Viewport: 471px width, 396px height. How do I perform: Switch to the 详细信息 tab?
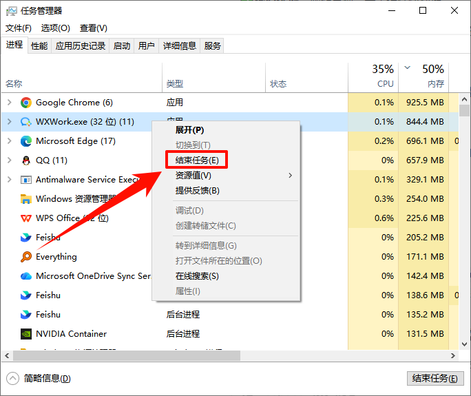tap(179, 46)
